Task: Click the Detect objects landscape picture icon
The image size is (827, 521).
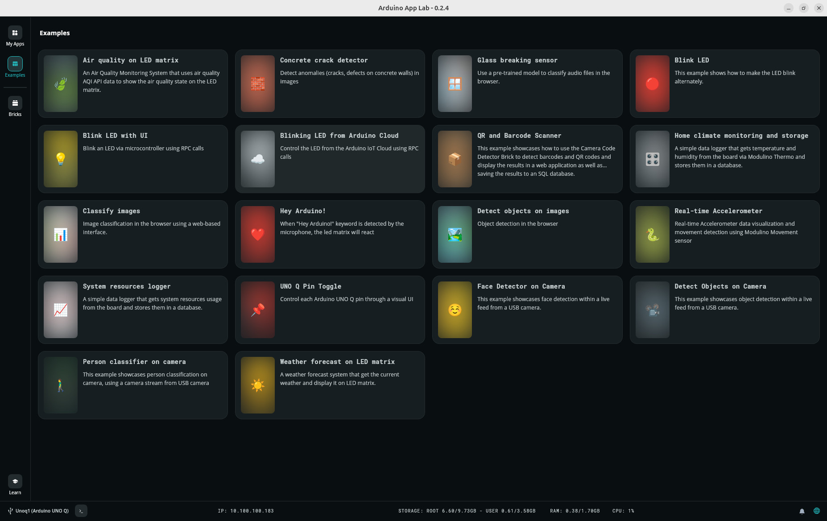Action: (x=455, y=234)
